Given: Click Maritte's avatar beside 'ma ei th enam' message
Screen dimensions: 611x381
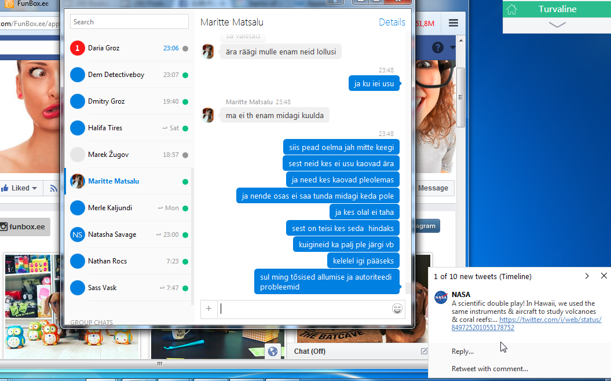Looking at the screenshot, I should (x=208, y=115).
